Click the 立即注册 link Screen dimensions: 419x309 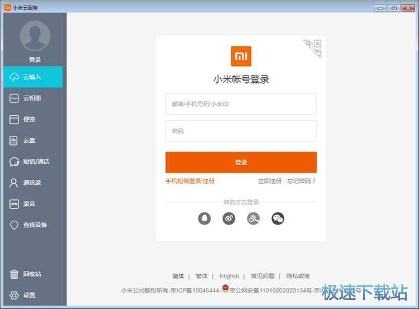point(270,181)
